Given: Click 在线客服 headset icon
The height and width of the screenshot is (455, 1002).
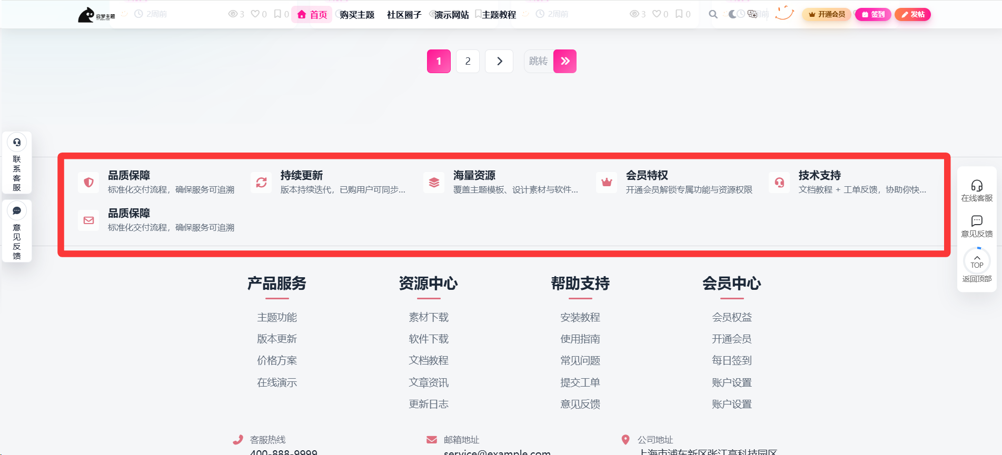Looking at the screenshot, I should pyautogui.click(x=977, y=186).
